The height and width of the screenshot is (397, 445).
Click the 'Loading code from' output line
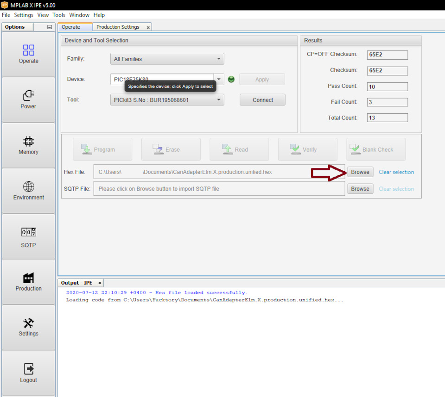point(204,300)
